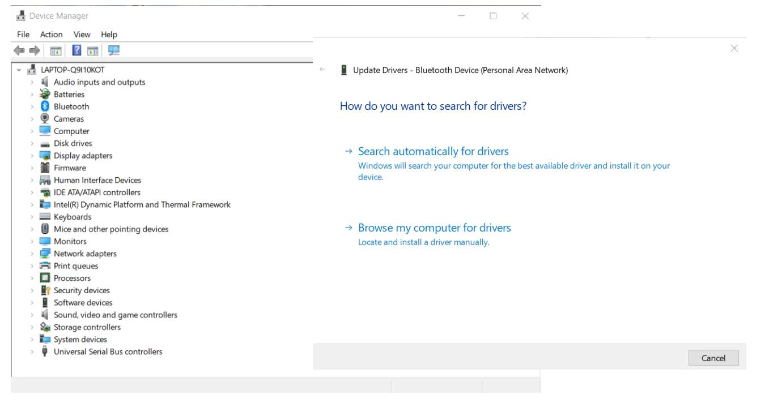Maximize the Device Manager window
The image size is (765, 403).
(493, 16)
